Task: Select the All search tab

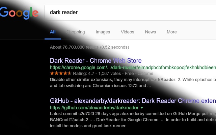Action: (x=53, y=32)
